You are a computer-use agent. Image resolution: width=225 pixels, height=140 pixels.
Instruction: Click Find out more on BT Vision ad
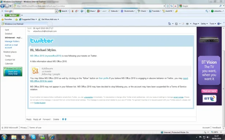[209, 91]
